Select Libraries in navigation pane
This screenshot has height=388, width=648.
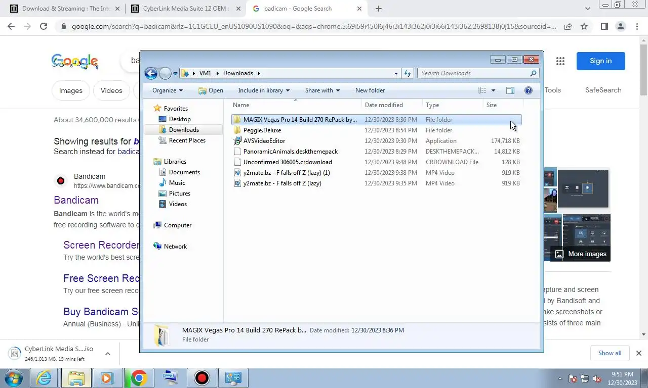tap(175, 162)
